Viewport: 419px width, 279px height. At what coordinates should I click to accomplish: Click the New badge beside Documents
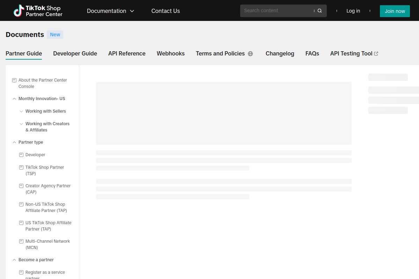(55, 35)
